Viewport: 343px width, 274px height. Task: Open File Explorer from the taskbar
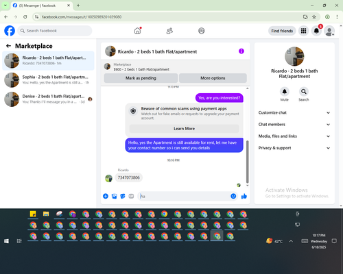[x=46, y=214]
